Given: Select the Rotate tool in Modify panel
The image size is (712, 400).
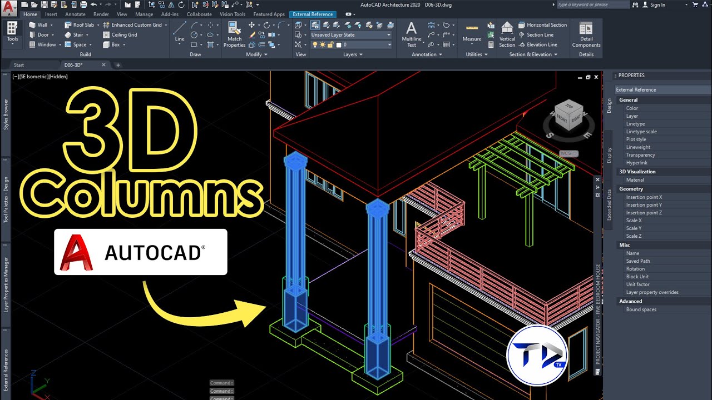Looking at the screenshot, I should (266, 25).
